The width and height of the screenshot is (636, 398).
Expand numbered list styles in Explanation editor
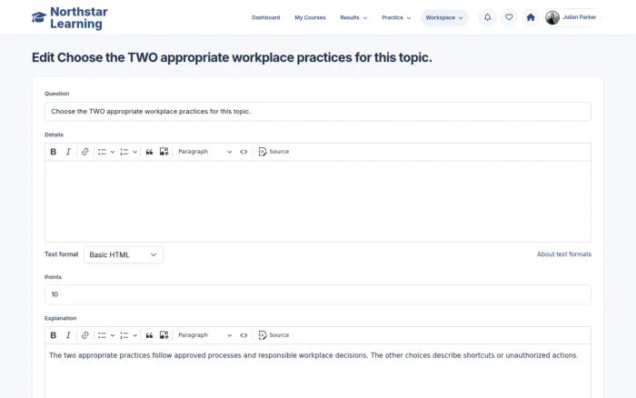coord(135,335)
